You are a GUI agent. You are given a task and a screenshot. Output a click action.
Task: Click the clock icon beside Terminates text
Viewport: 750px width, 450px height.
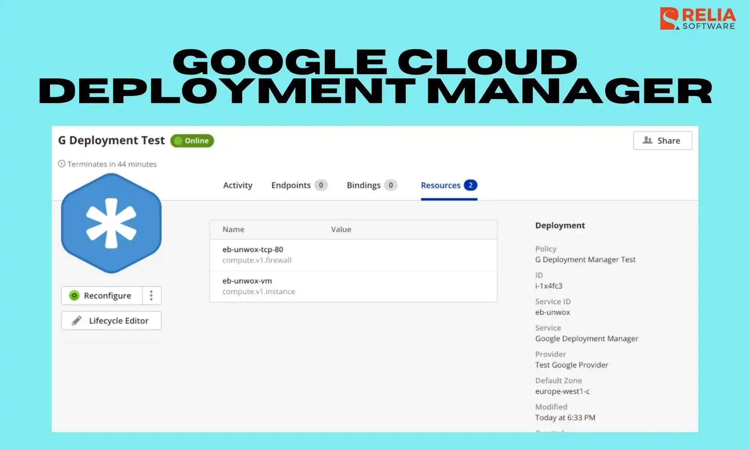tap(62, 164)
